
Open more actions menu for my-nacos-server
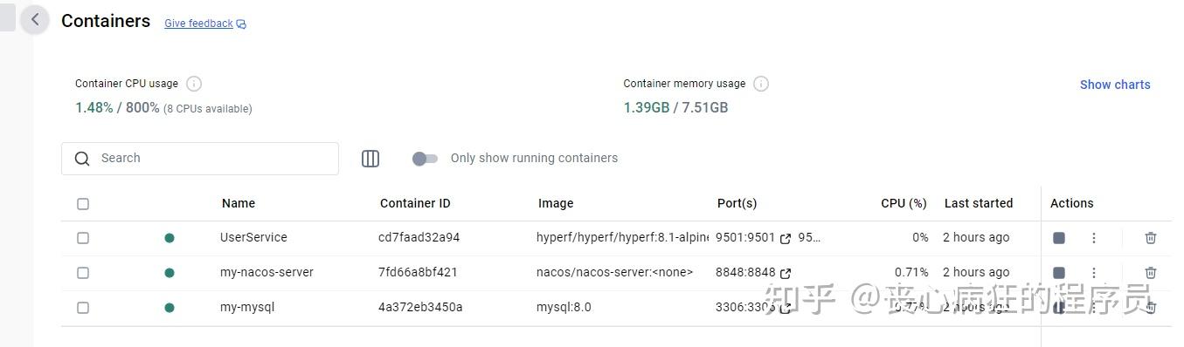[1093, 273]
